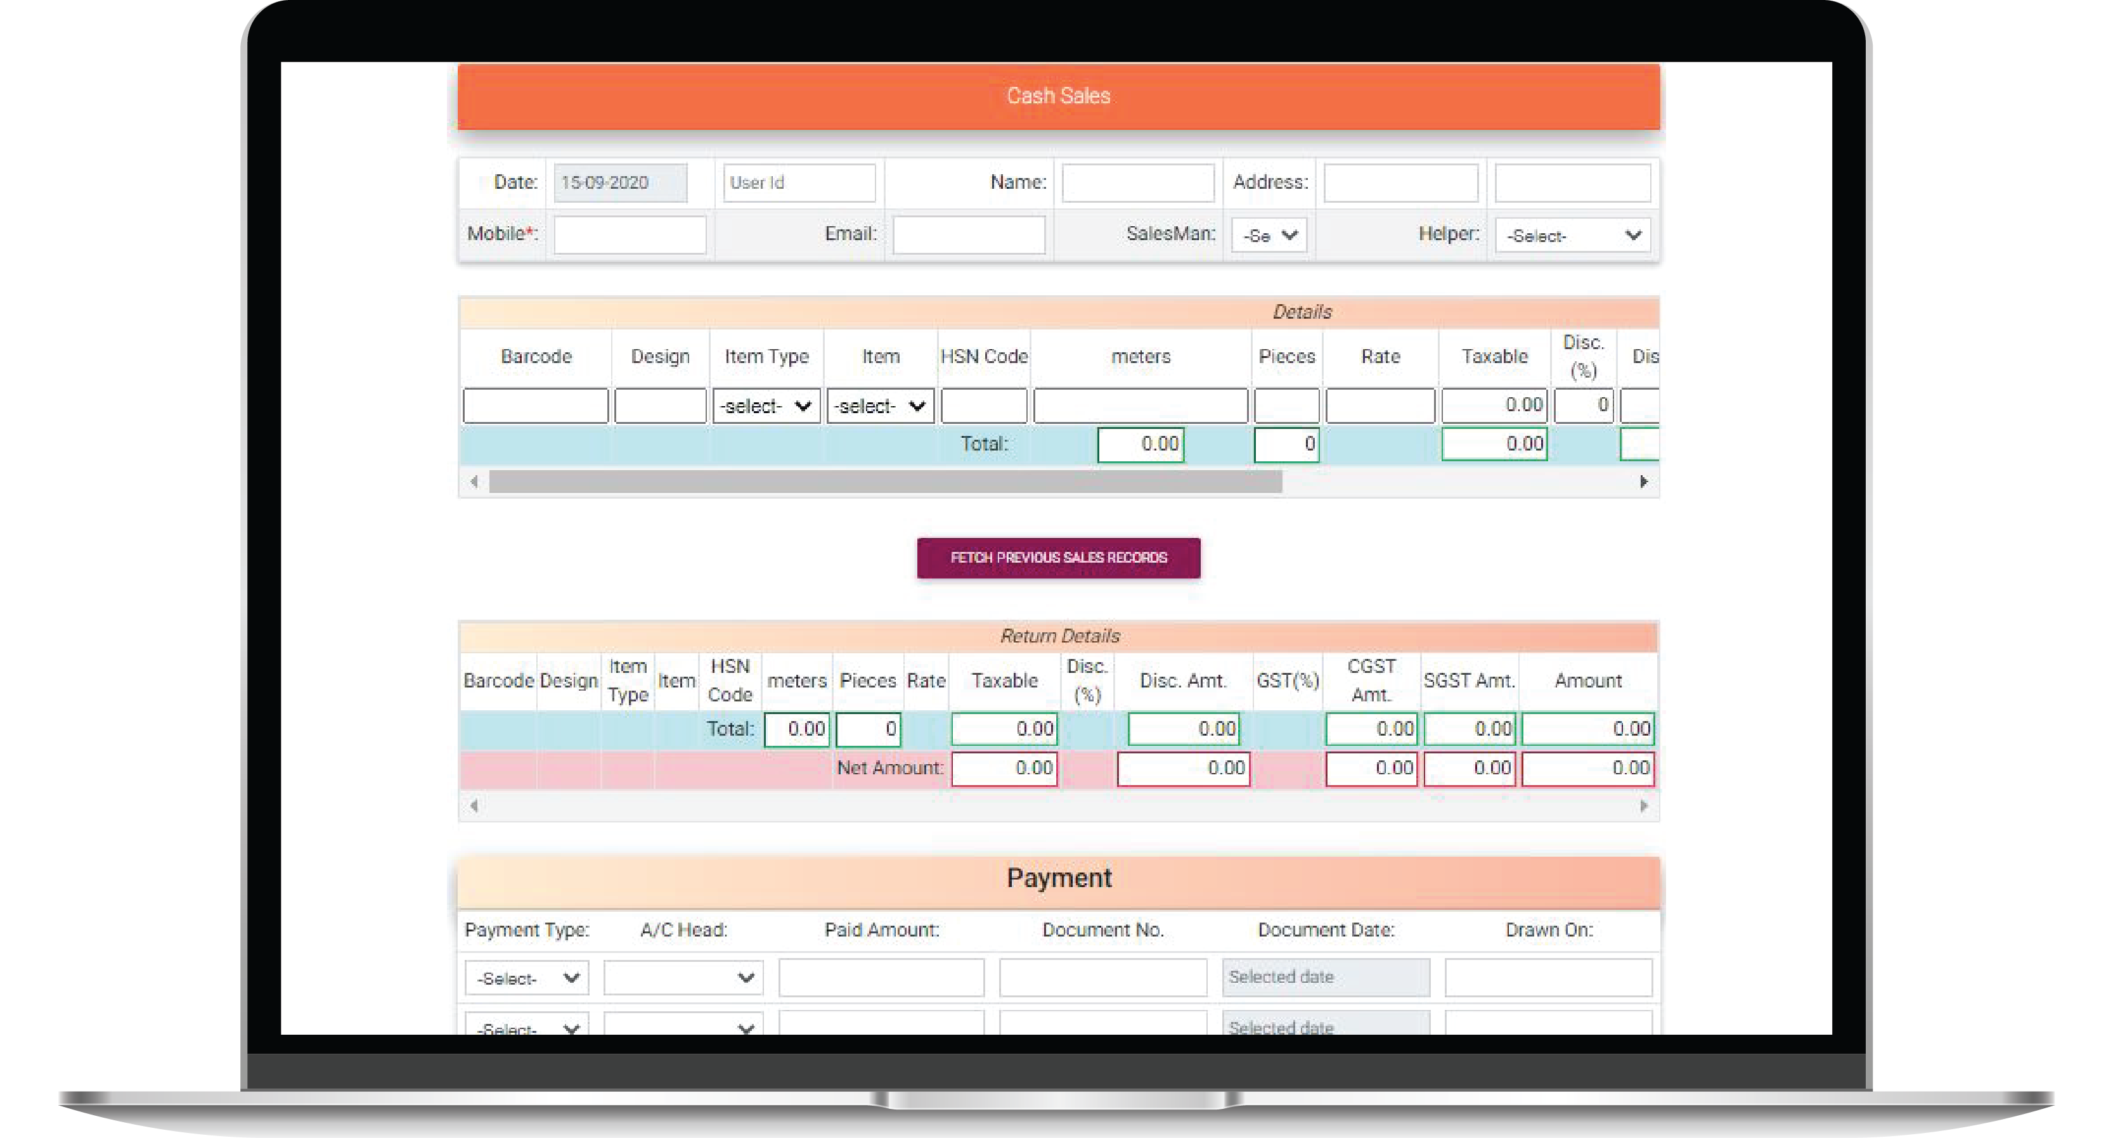The height and width of the screenshot is (1138, 2113).
Task: Click the Fetch Previous Sales Records button
Action: [x=1058, y=558]
